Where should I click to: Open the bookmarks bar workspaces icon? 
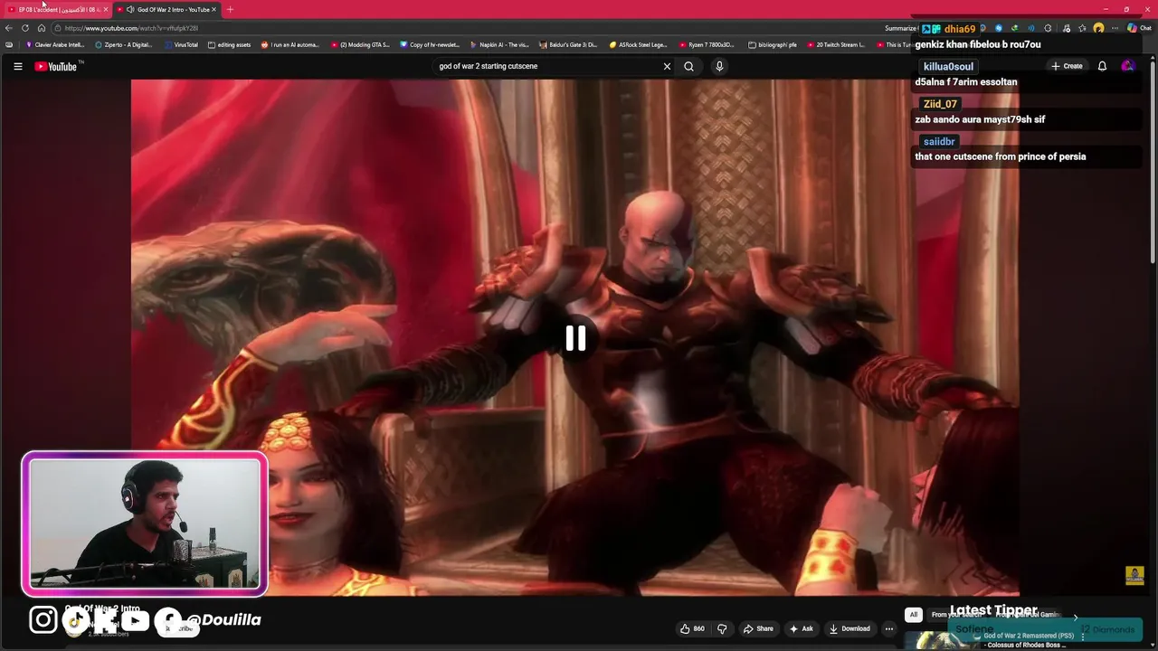pyautogui.click(x=9, y=44)
